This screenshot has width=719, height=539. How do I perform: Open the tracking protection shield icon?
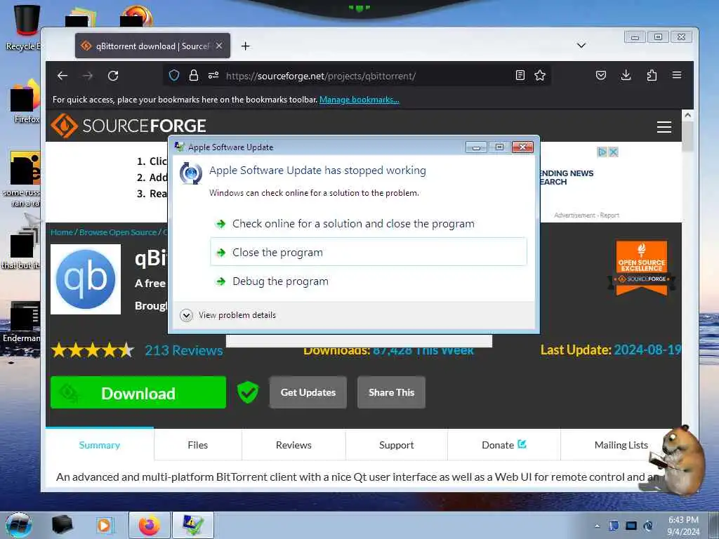click(174, 75)
